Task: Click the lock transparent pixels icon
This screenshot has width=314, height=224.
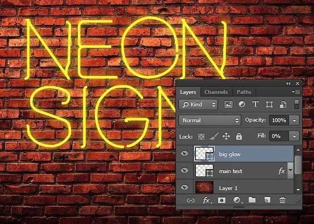Action: coord(201,136)
